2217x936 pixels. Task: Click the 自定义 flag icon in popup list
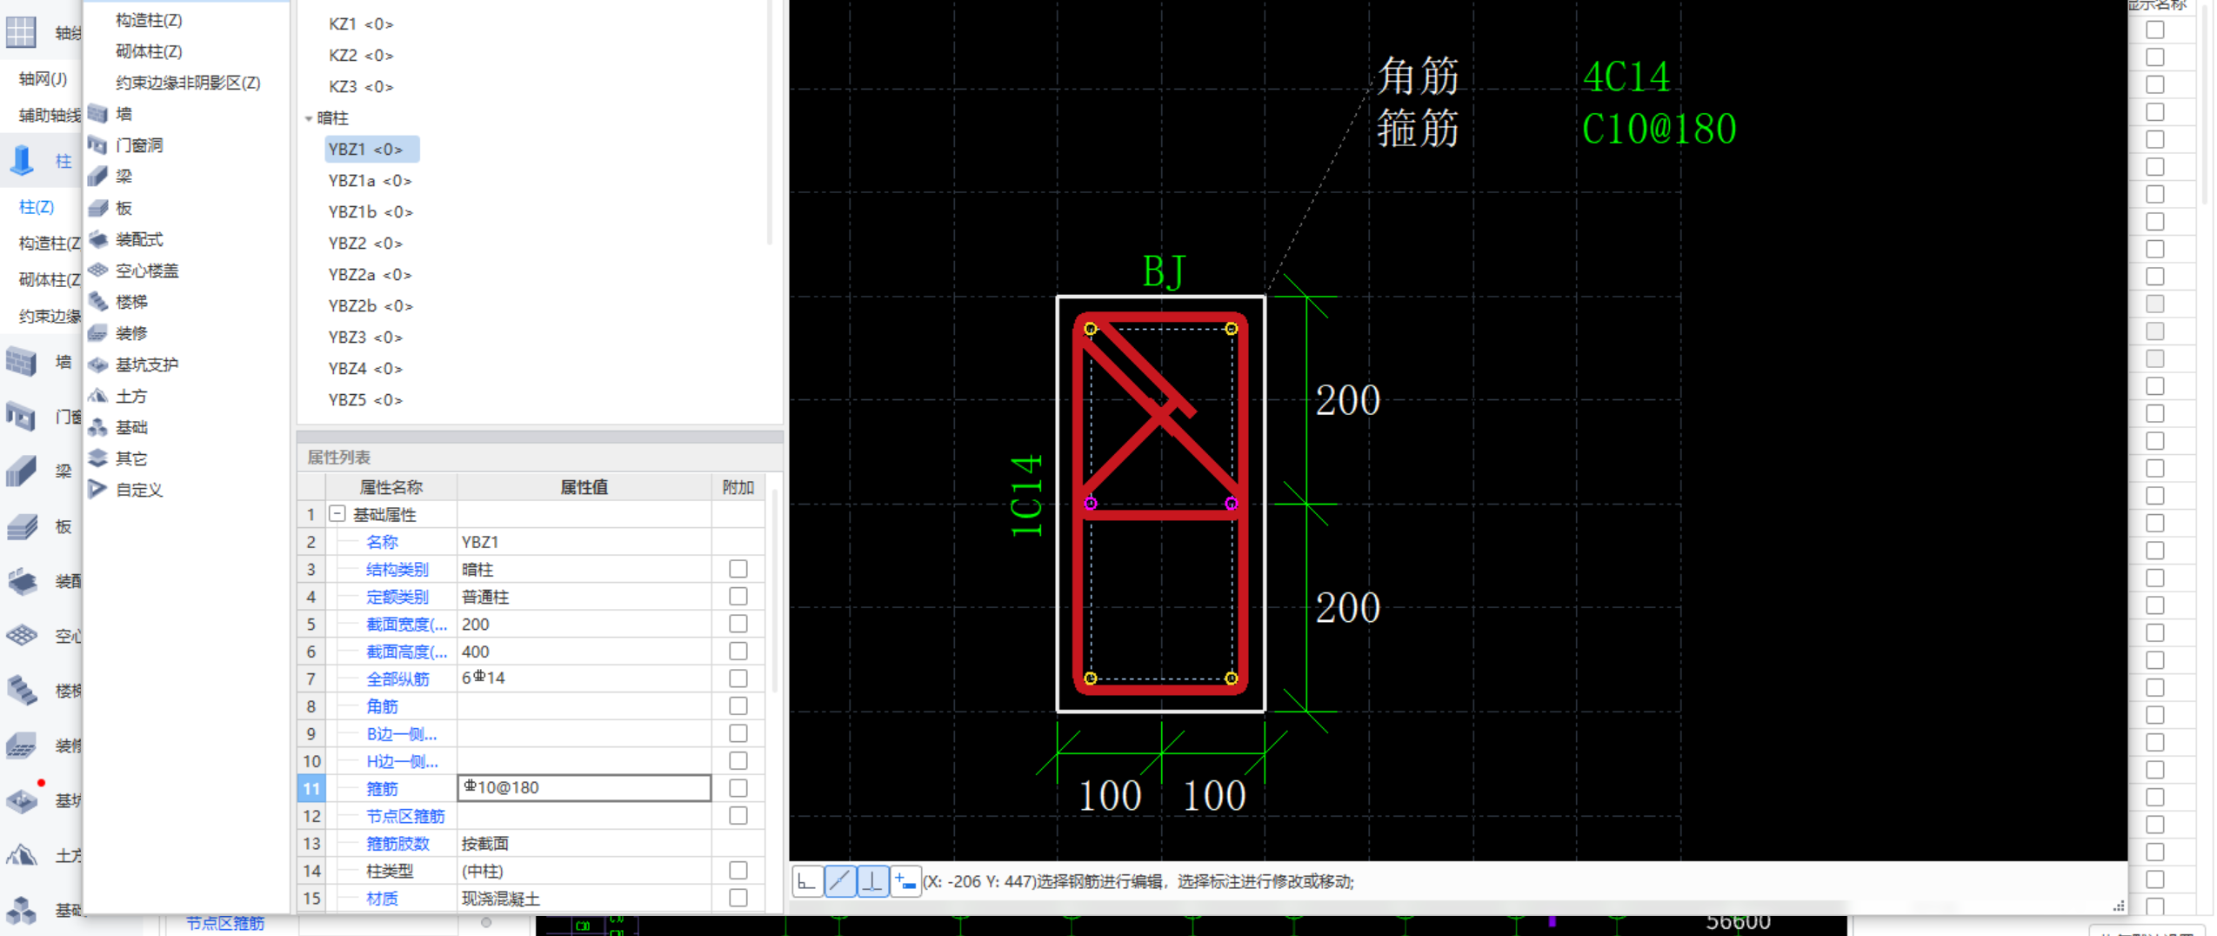[98, 490]
